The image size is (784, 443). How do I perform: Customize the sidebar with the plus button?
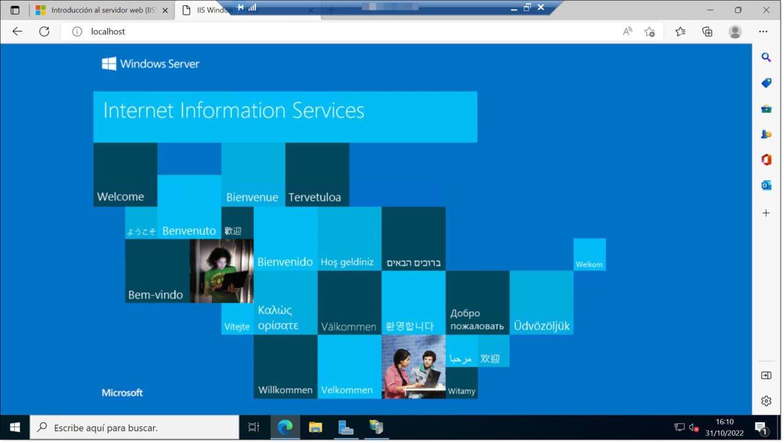pos(766,213)
